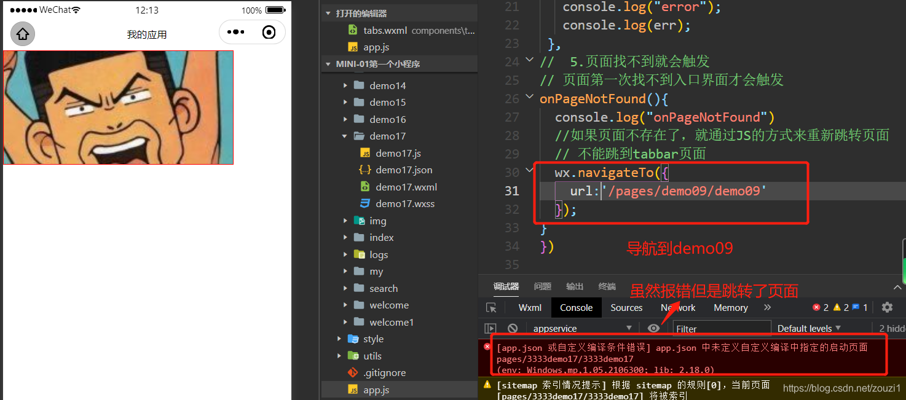The height and width of the screenshot is (400, 906).
Task: Collapse the MINI-01第一个小程序 project section
Action: tap(328, 64)
